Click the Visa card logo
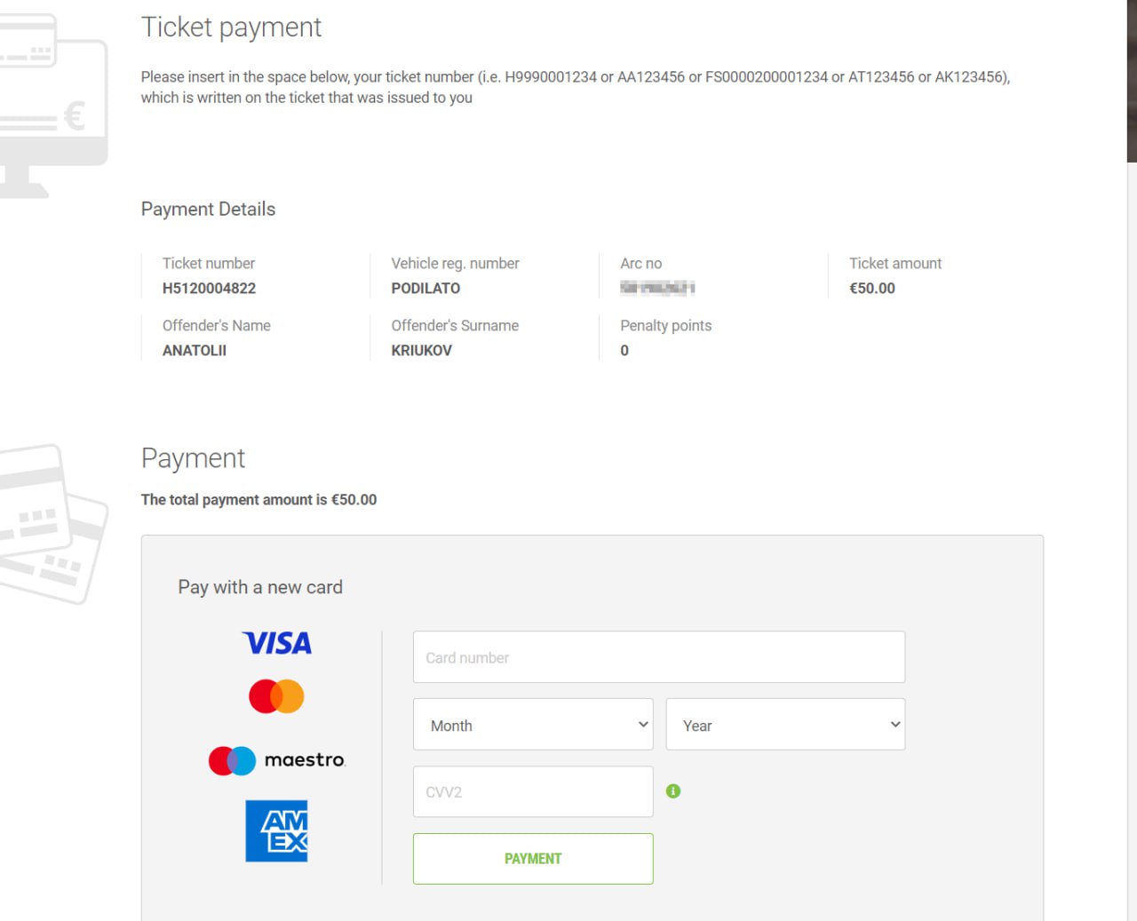 [x=277, y=643]
